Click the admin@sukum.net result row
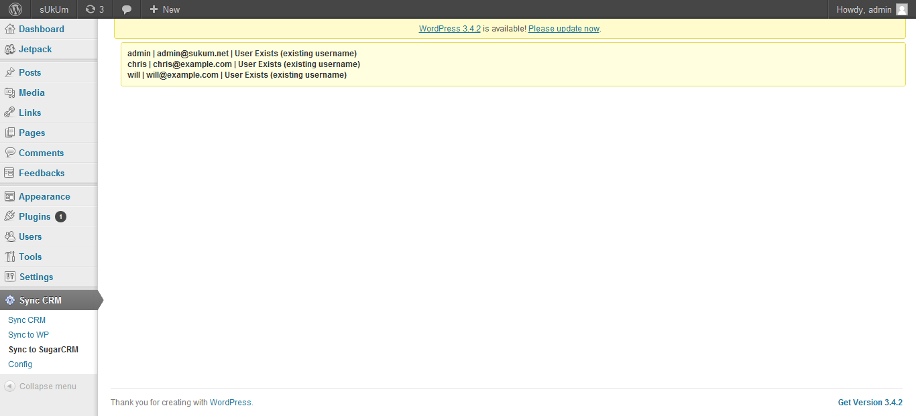Viewport: 916px width, 416px height. click(x=242, y=54)
